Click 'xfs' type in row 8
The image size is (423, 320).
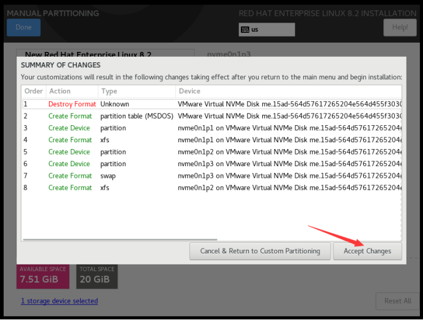pos(105,187)
